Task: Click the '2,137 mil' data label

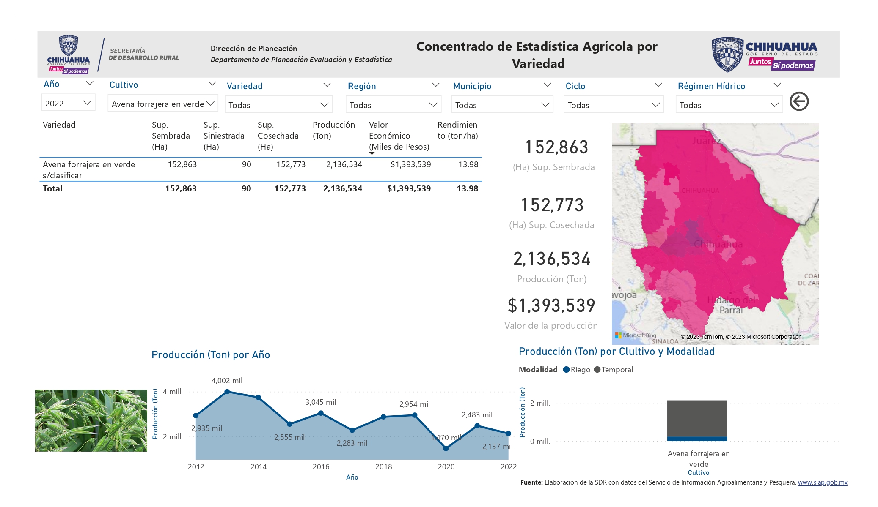Action: coord(498,447)
